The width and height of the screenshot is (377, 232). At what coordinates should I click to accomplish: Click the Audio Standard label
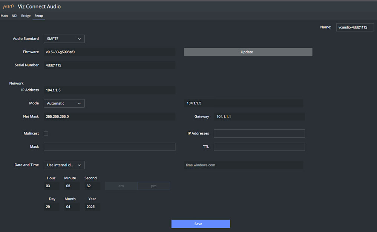[26, 39]
